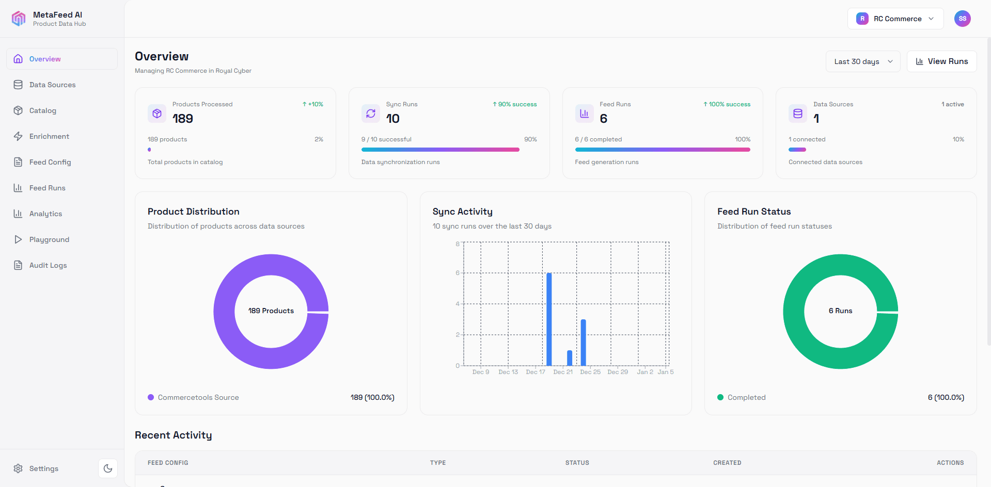Click the View Runs button

click(x=941, y=61)
